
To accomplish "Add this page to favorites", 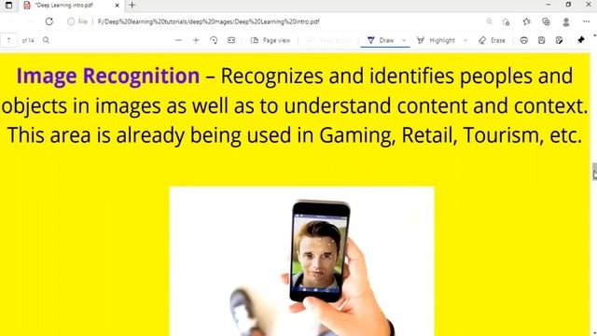I will (x=506, y=21).
